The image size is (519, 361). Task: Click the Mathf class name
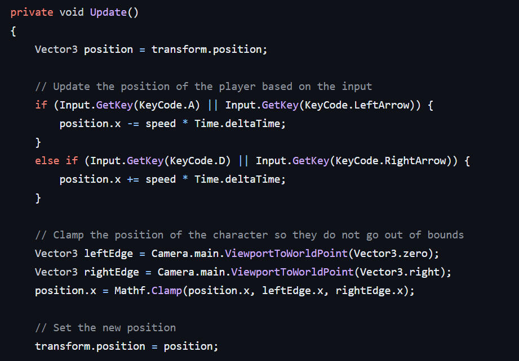[130, 291]
